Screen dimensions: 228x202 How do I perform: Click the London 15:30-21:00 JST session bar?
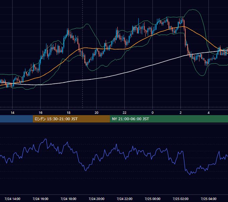(71, 119)
